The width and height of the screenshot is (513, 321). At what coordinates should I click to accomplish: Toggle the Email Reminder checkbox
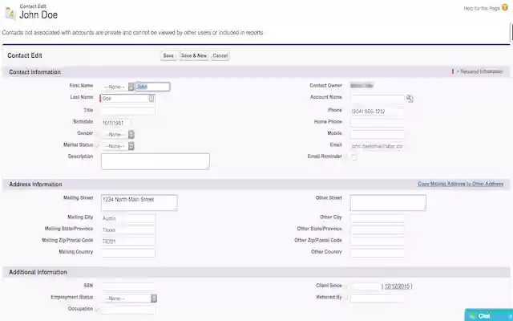coord(354,157)
